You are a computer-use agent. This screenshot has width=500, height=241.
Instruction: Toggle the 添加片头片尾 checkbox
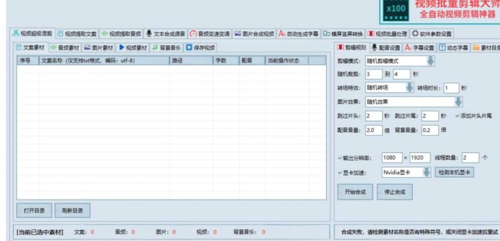(x=474, y=117)
